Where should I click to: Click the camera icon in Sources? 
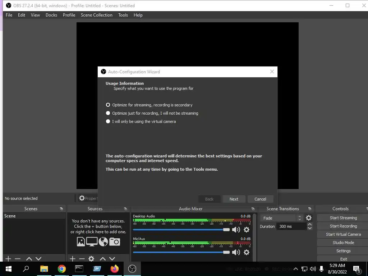pyautogui.click(x=115, y=241)
